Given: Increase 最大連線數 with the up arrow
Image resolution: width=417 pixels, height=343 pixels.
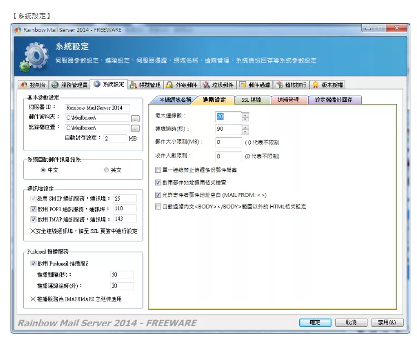Looking at the screenshot, I should [246, 114].
